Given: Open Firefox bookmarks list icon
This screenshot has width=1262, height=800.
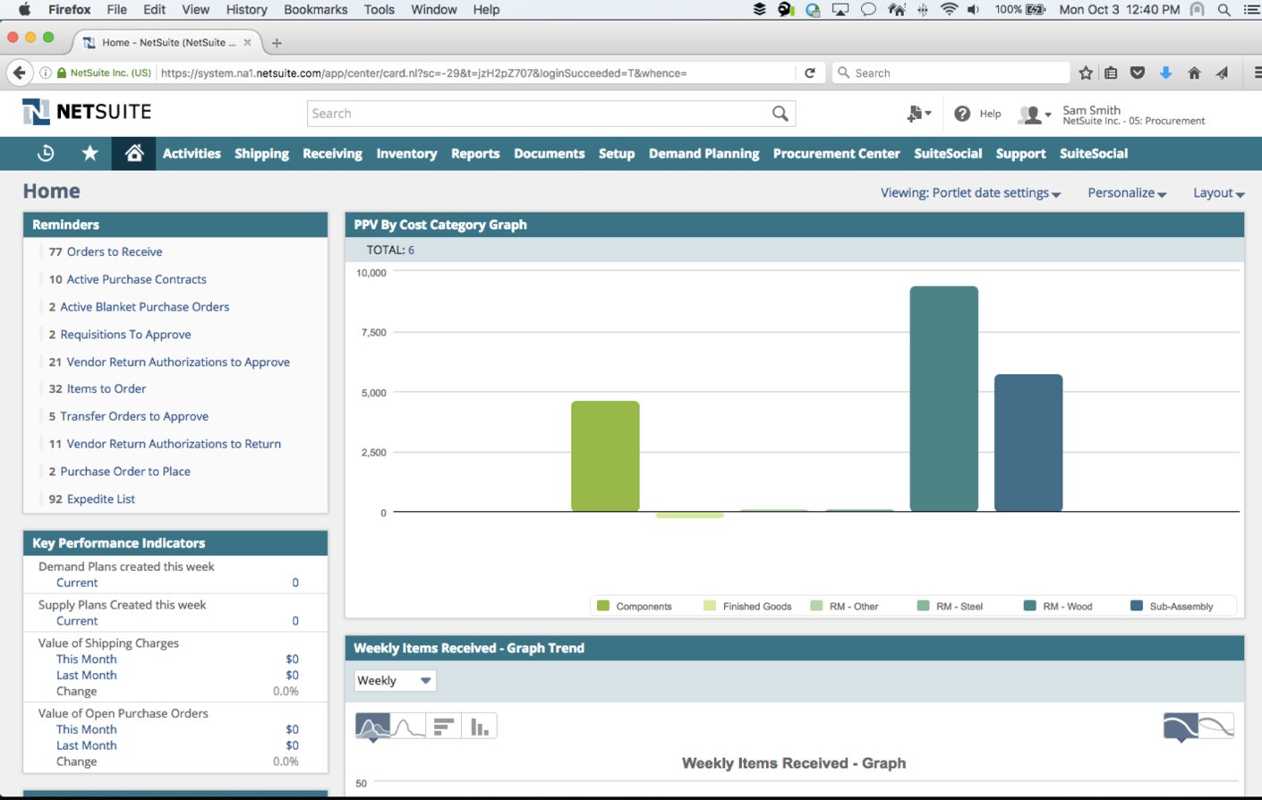Looking at the screenshot, I should click(1111, 73).
